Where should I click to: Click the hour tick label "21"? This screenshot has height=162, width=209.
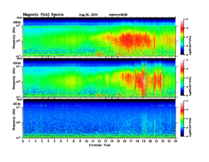click(x=156, y=141)
